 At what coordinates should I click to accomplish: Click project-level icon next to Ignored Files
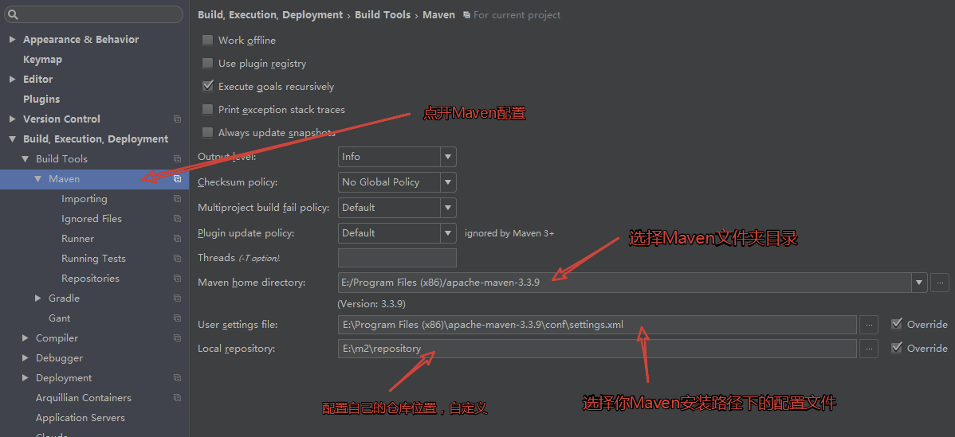tap(177, 219)
